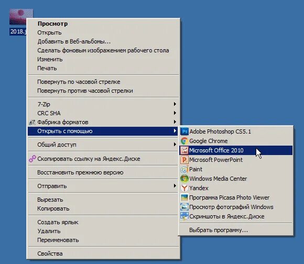Open with Adobe Photoshop CS5.1 label
The height and width of the screenshot is (264, 304).
(x=220, y=131)
